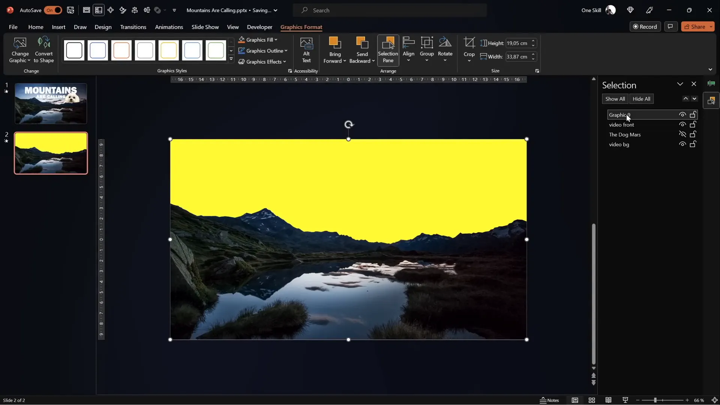Open the Comments icon
The height and width of the screenshot is (405, 720).
(670, 27)
